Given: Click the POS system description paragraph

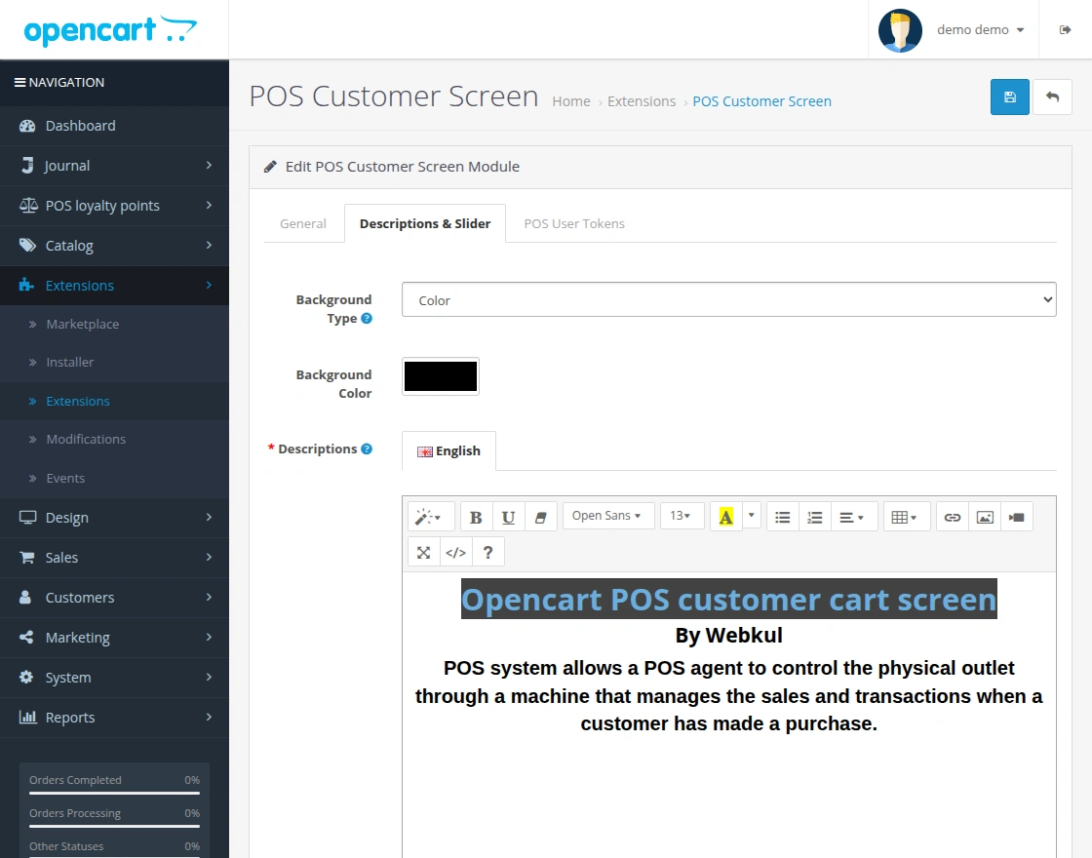Looking at the screenshot, I should coord(728,696).
